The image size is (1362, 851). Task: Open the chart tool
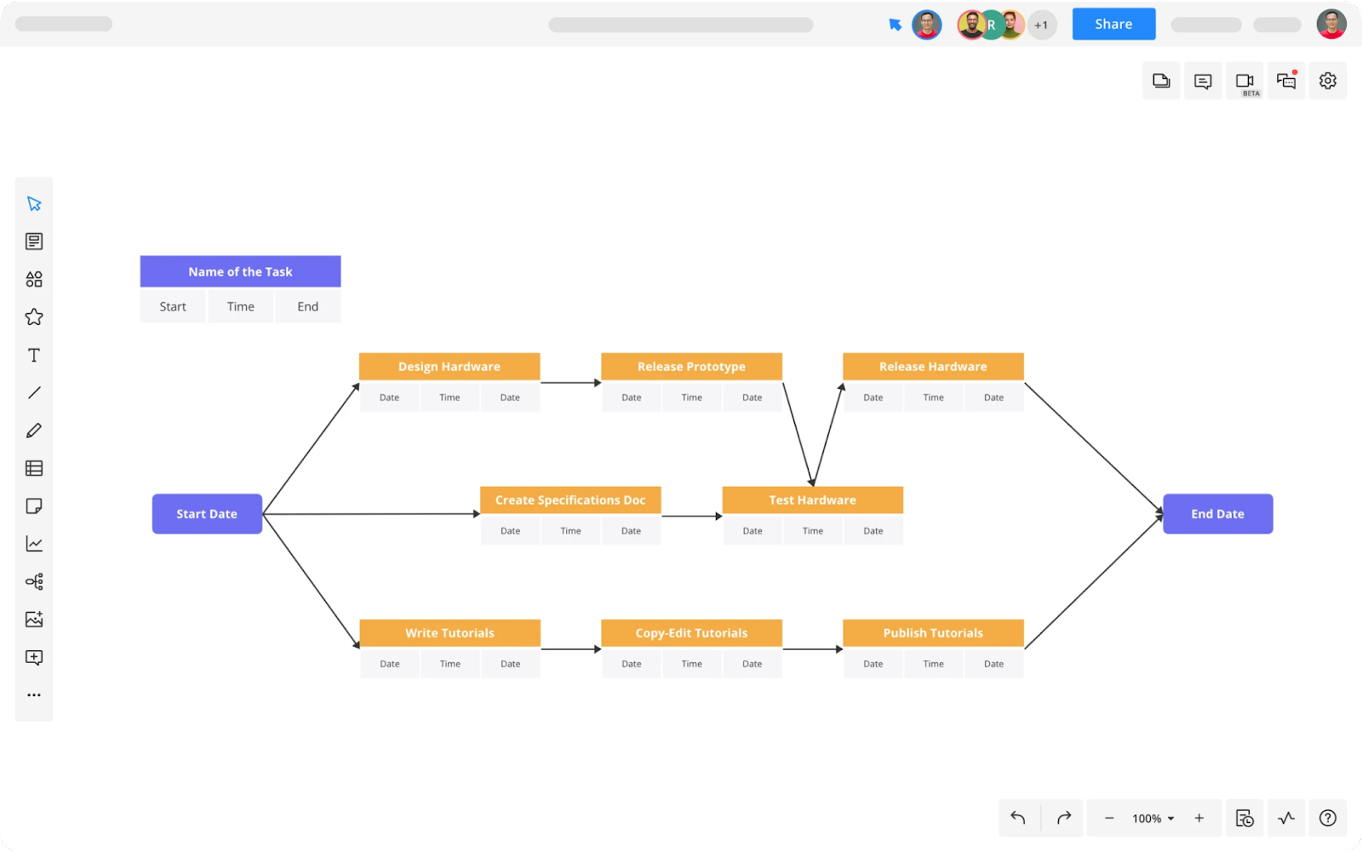coord(34,544)
